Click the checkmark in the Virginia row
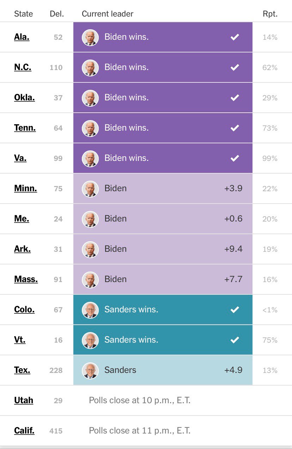Screen dimensions: 292x449 (235, 158)
